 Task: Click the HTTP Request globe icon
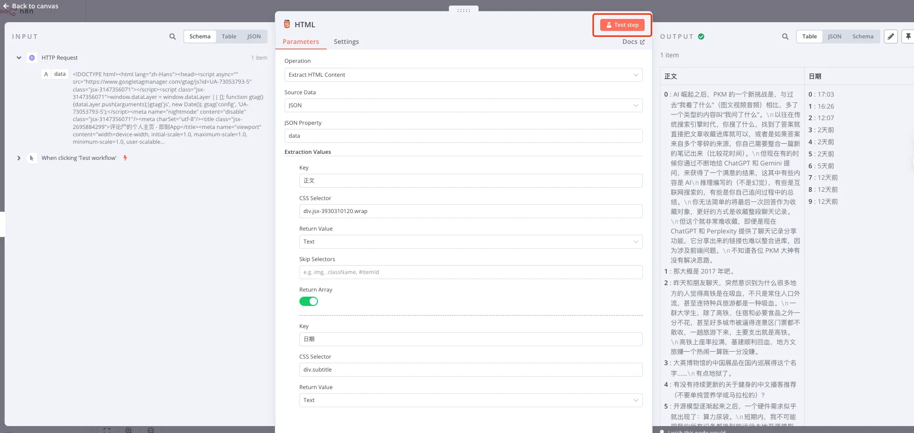tap(32, 58)
